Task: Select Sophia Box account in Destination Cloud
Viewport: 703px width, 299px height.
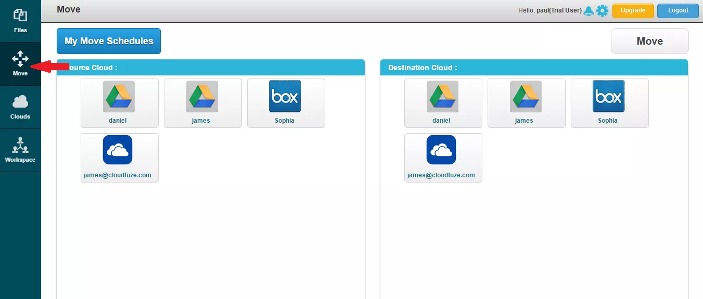Action: pyautogui.click(x=610, y=103)
